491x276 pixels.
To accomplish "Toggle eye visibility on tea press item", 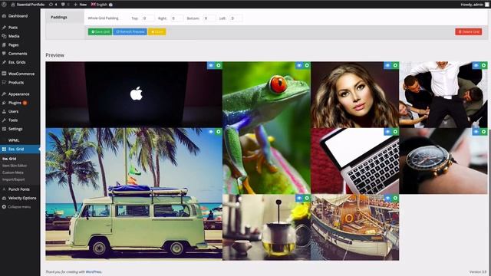I will click(299, 198).
